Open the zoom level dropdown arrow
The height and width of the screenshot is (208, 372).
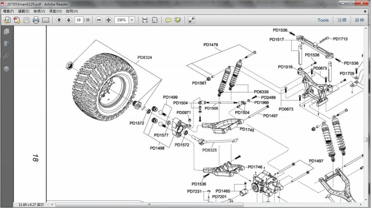pos(132,20)
